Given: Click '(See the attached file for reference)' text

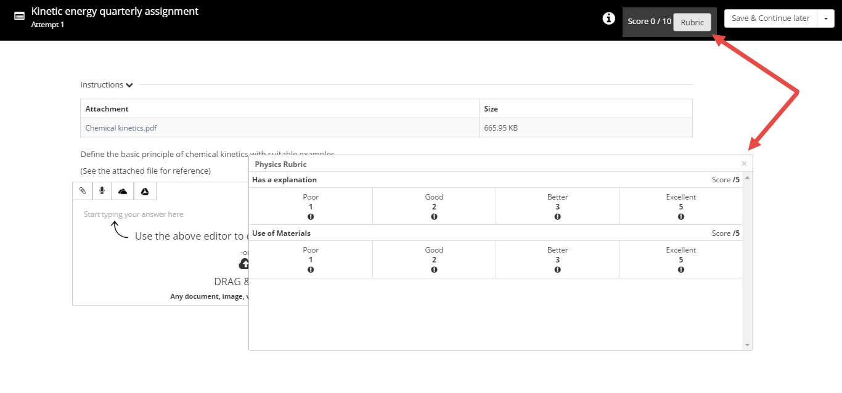Looking at the screenshot, I should point(145,171).
